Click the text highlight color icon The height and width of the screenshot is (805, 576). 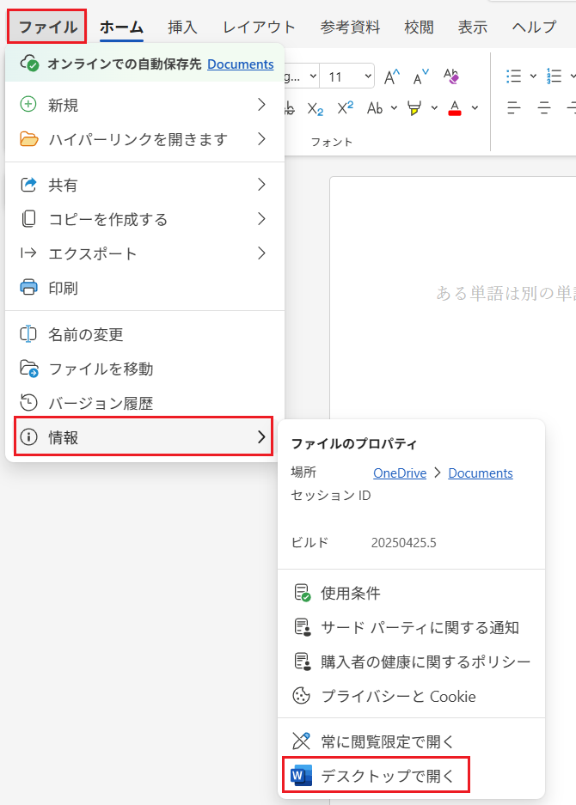(414, 108)
